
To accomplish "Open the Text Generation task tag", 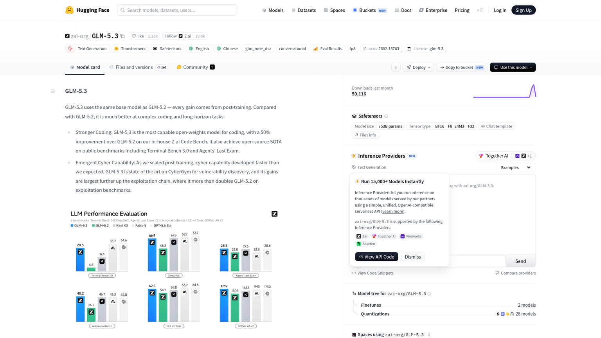I will tap(87, 49).
